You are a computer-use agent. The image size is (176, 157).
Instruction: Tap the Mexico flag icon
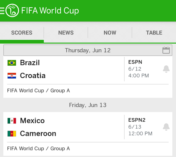pos(12,121)
